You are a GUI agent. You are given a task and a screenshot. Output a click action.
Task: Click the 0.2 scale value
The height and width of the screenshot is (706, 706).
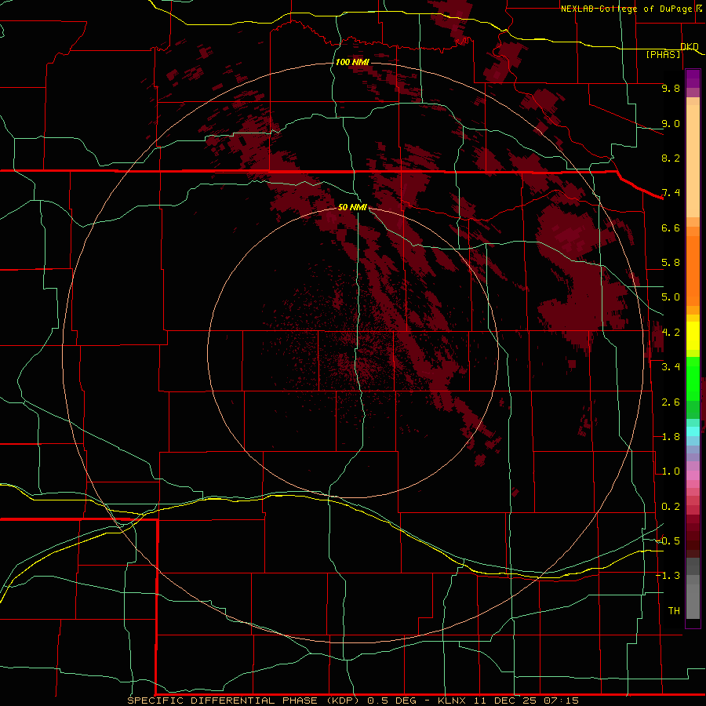(671, 507)
